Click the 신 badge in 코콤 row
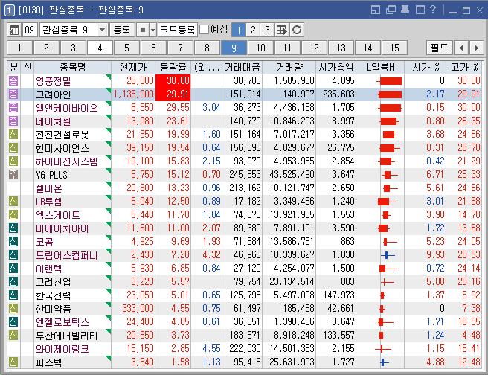488x375 pixels. pos(13,242)
